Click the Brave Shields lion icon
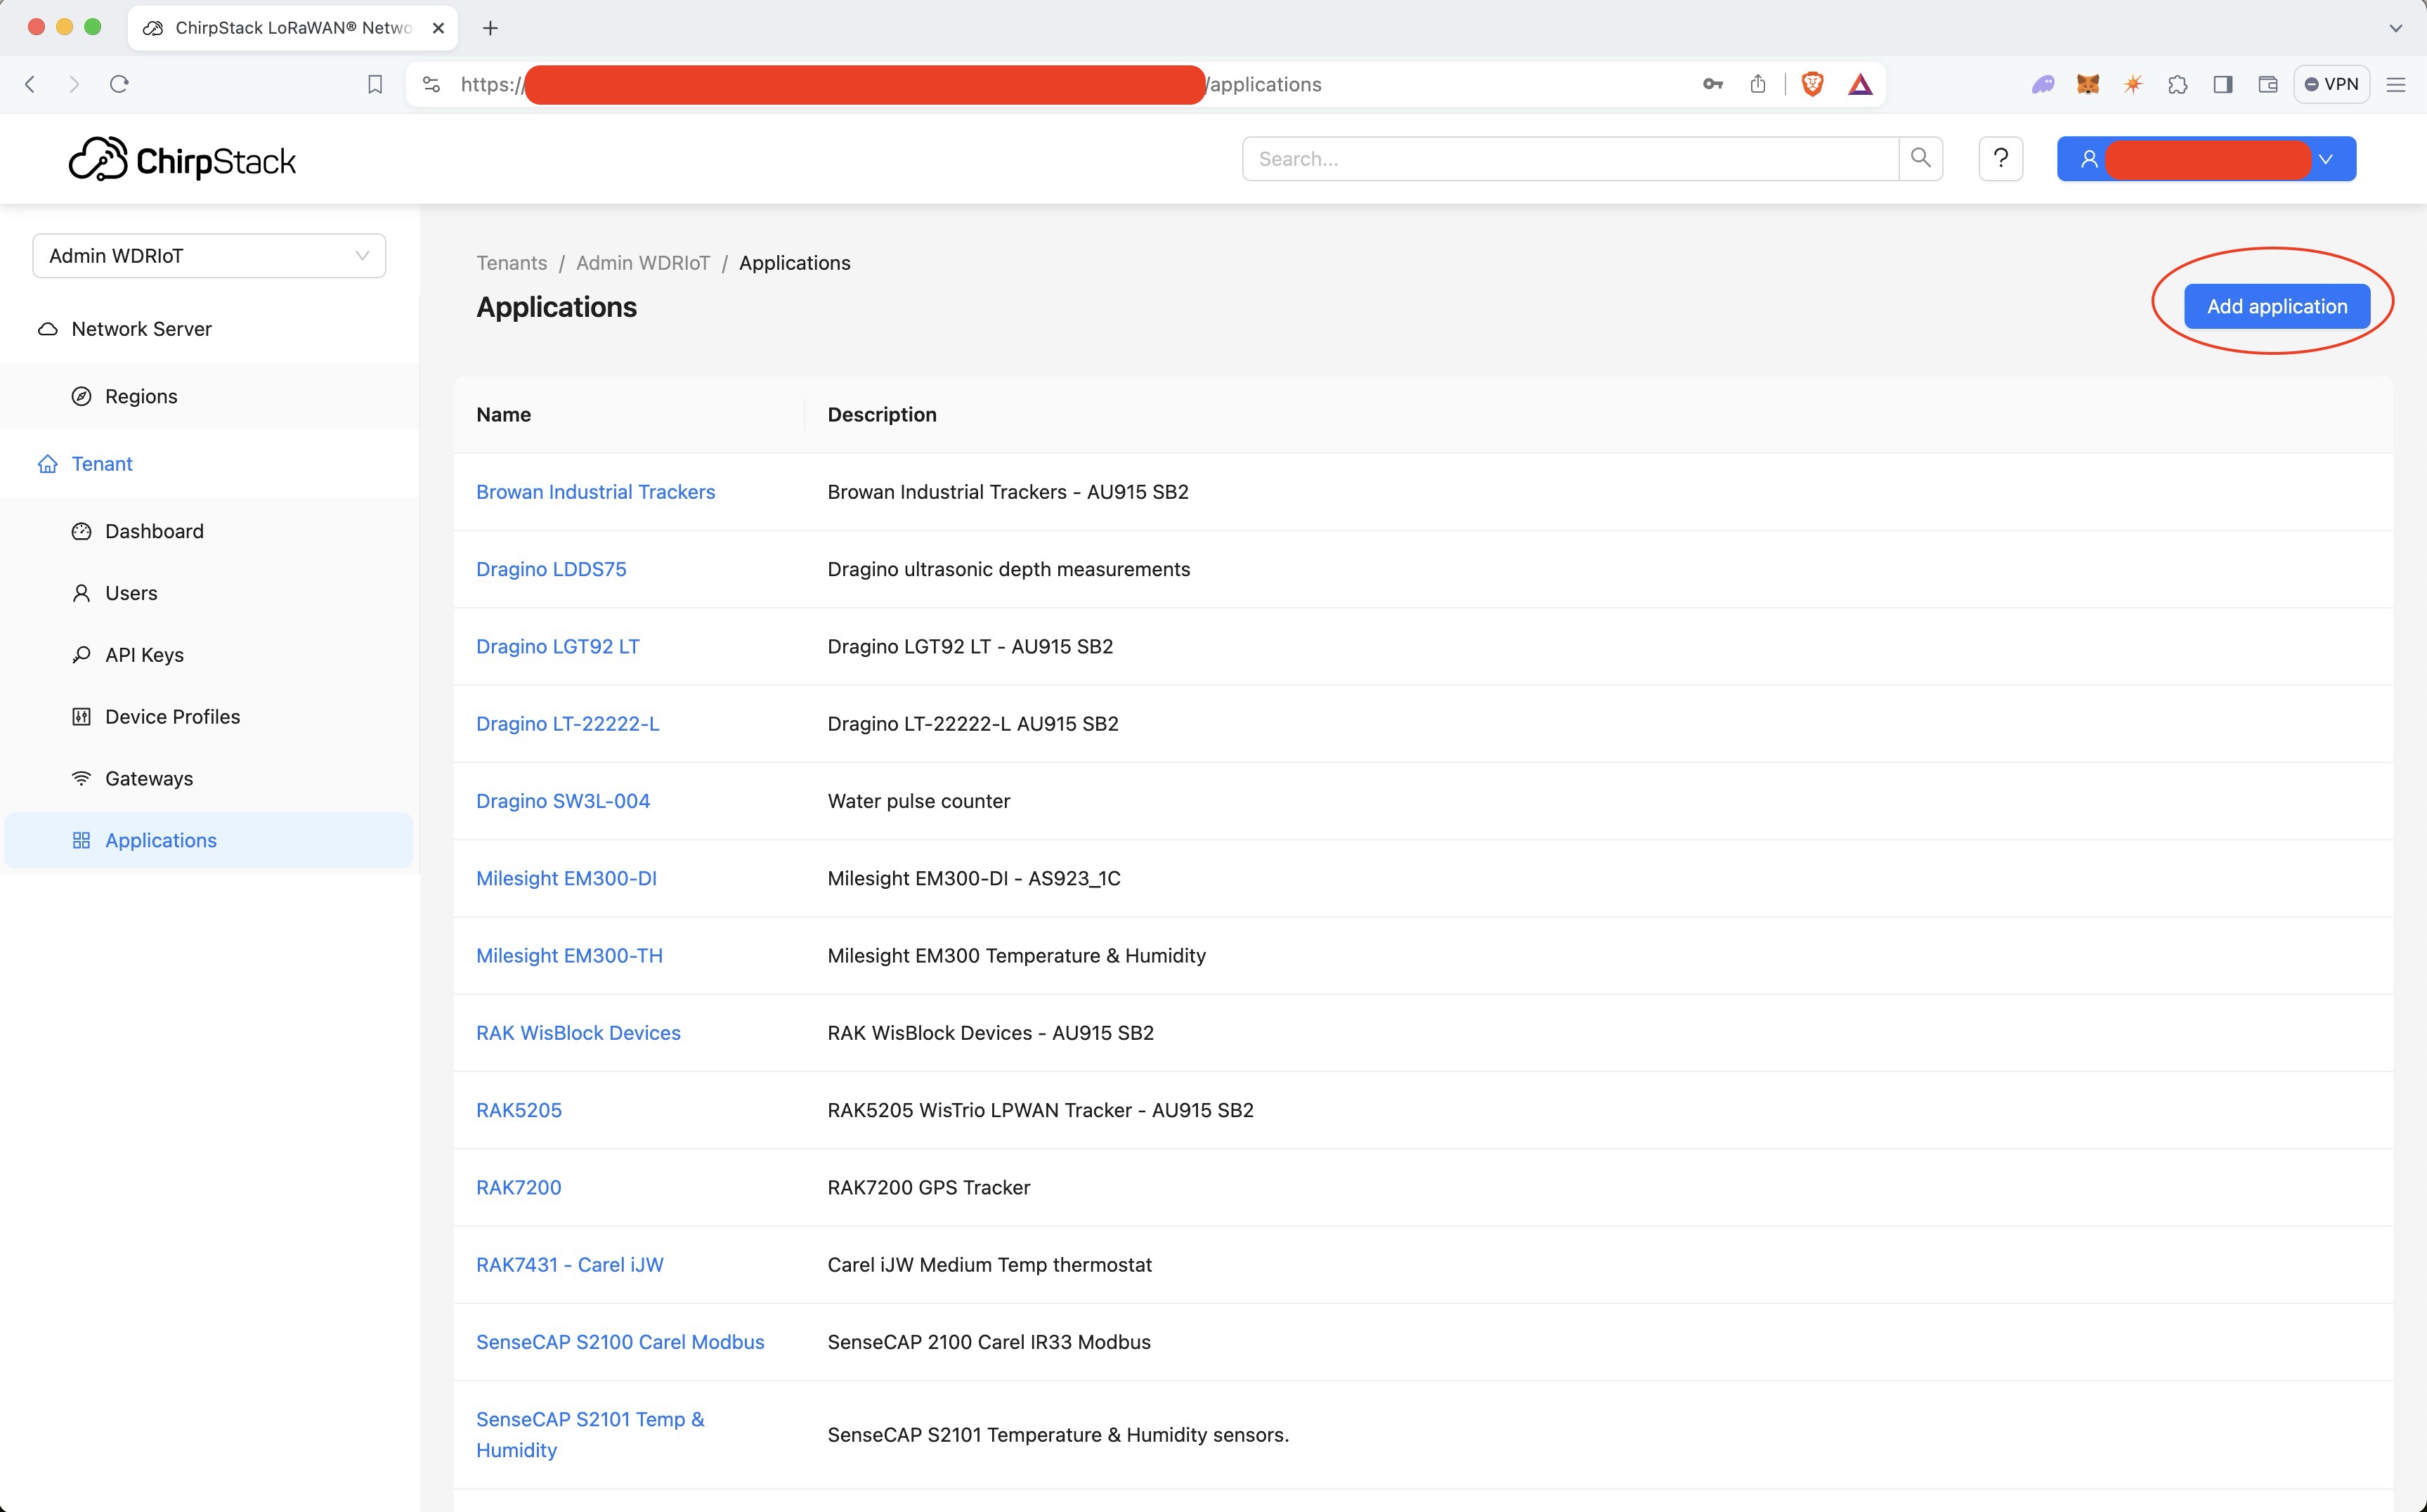 coord(1811,84)
